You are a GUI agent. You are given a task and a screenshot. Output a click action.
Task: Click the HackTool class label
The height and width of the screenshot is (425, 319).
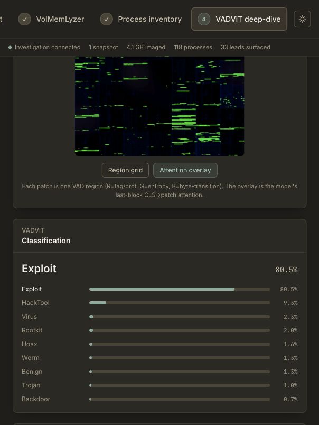pyautogui.click(x=35, y=303)
